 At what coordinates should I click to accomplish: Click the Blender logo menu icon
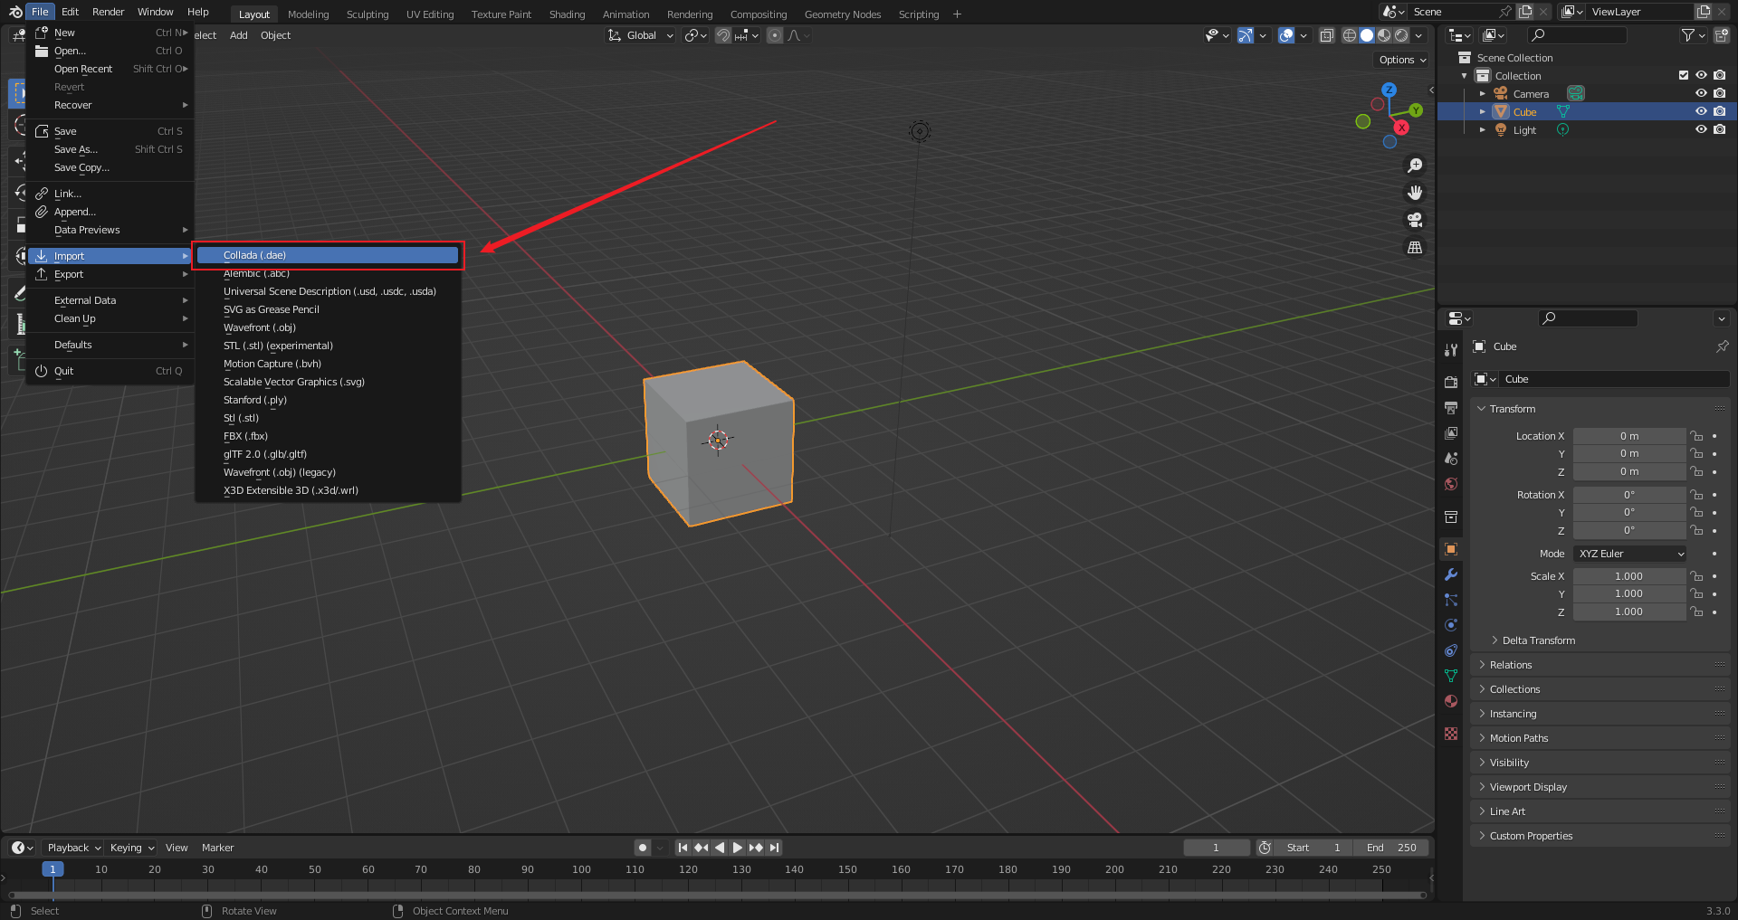tap(15, 12)
